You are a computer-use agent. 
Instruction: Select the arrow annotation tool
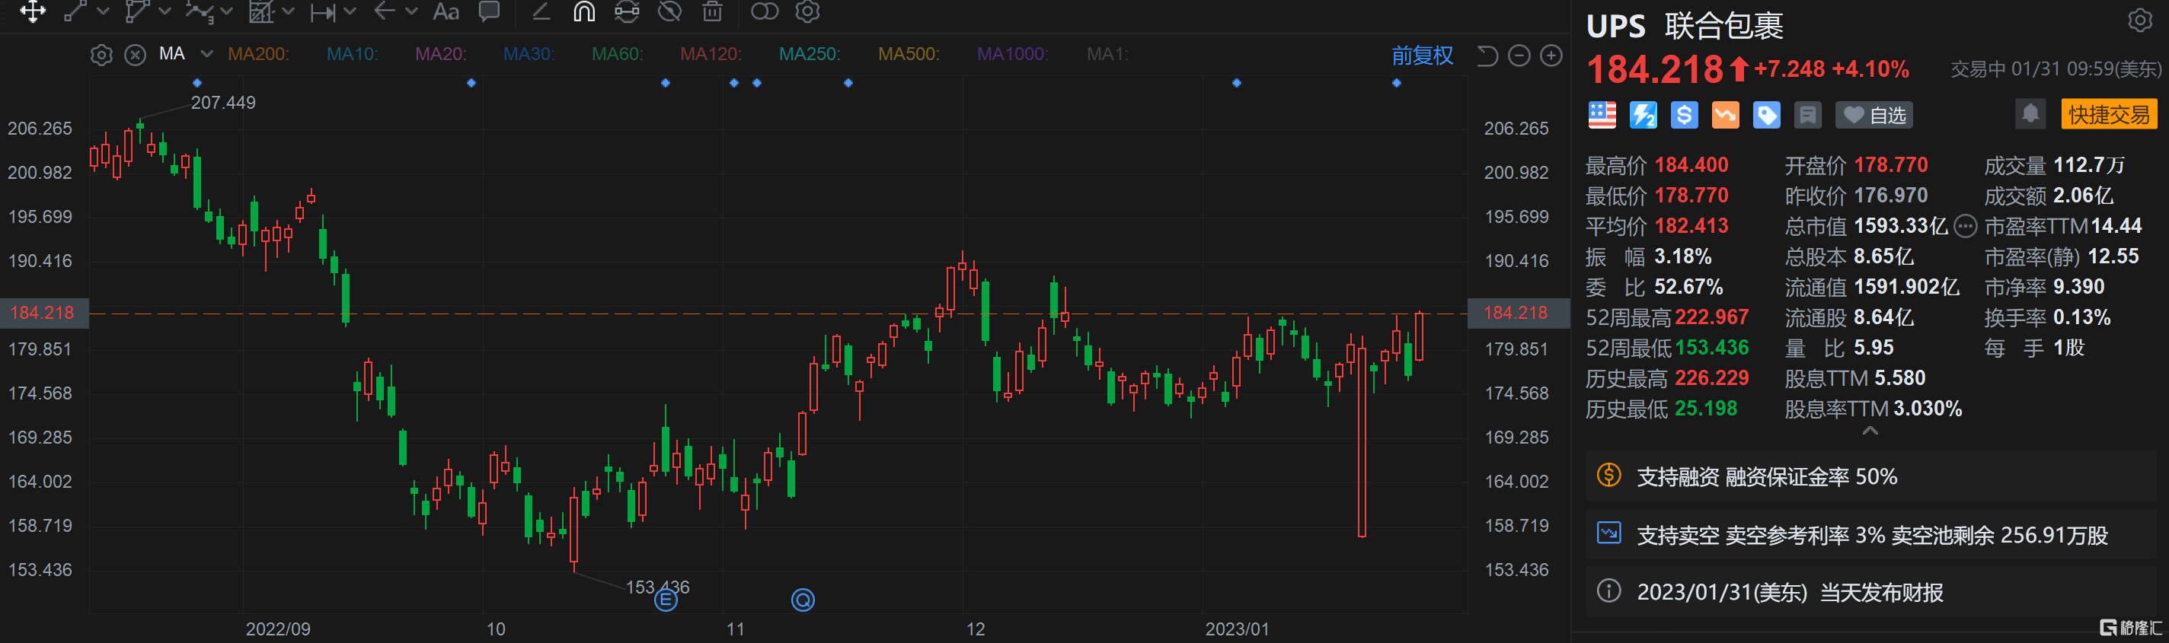click(x=384, y=11)
